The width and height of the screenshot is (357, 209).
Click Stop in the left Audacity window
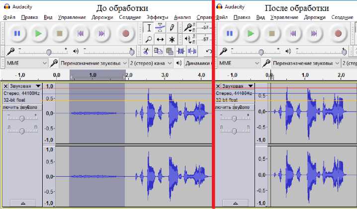pos(60,34)
